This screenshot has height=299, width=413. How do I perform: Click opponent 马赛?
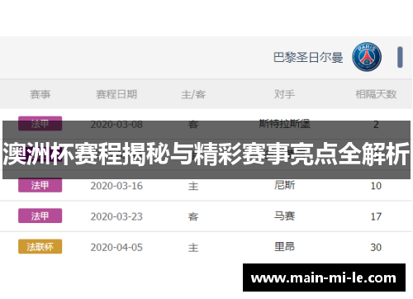point(284,216)
